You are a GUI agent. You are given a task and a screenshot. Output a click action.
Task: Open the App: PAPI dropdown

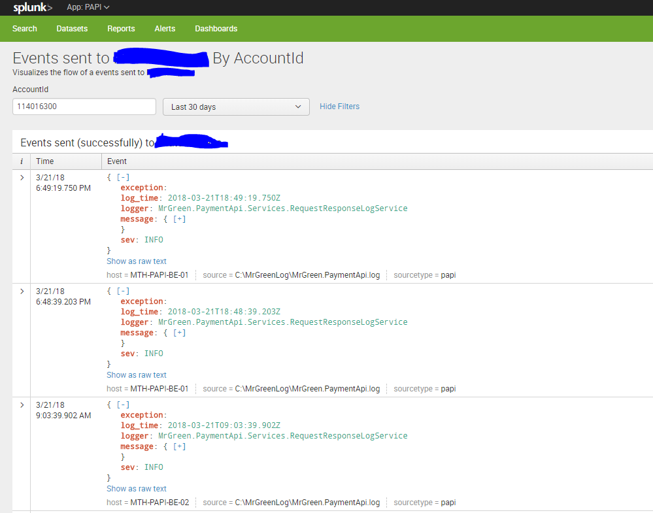pyautogui.click(x=88, y=7)
